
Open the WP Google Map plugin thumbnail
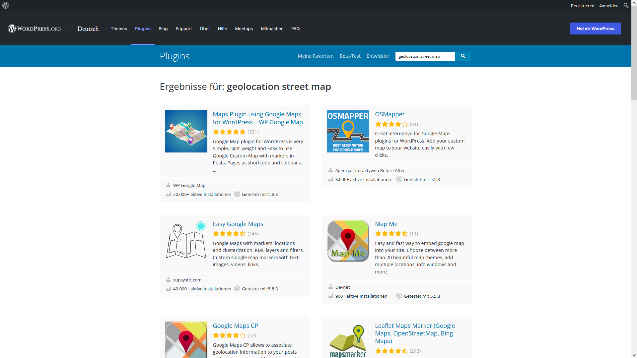pyautogui.click(x=186, y=131)
